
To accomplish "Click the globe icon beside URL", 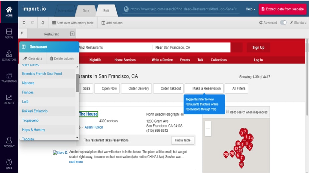I will pyautogui.click(x=126, y=9).
